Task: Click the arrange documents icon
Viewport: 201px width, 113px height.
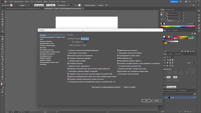Action: (186, 2)
